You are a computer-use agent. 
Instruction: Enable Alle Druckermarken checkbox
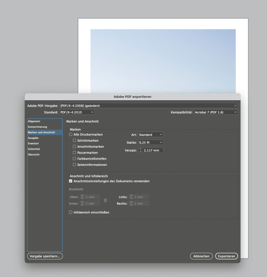71,134
